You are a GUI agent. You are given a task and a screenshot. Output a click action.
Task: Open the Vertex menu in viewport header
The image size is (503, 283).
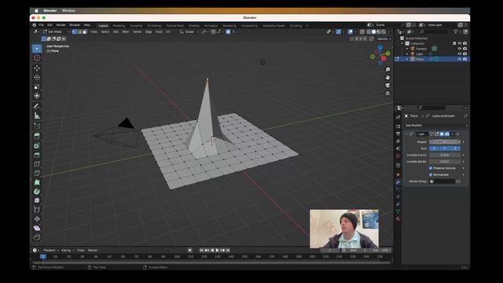[x=137, y=31]
